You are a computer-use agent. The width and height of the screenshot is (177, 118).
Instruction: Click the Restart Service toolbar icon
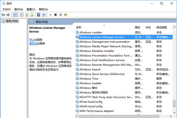(65, 14)
